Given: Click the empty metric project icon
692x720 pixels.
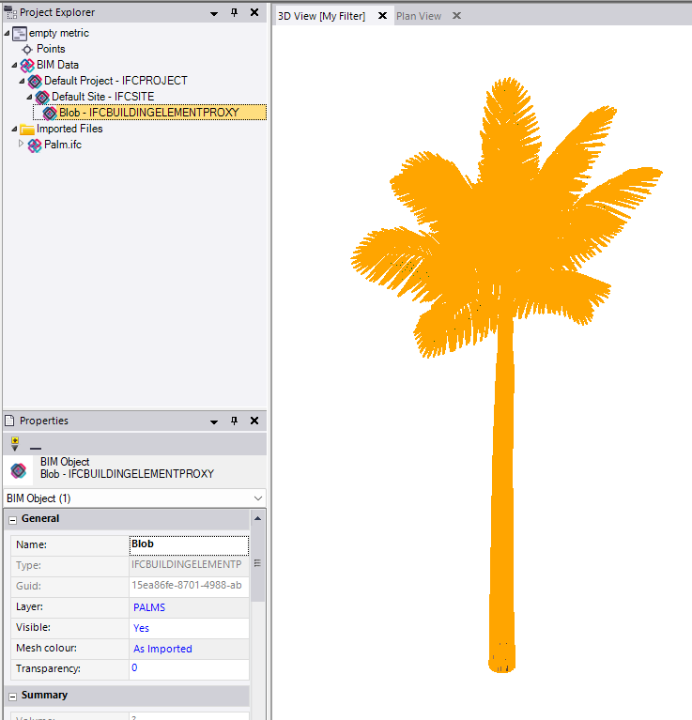Looking at the screenshot, I should [x=20, y=34].
